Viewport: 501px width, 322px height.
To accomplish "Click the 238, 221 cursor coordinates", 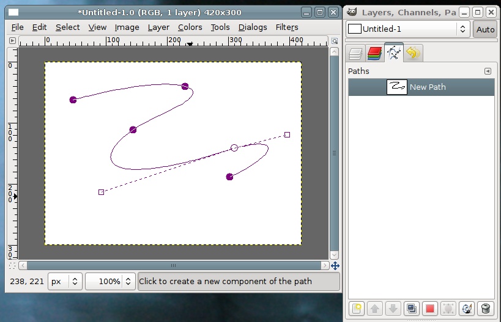I will pyautogui.click(x=27, y=282).
